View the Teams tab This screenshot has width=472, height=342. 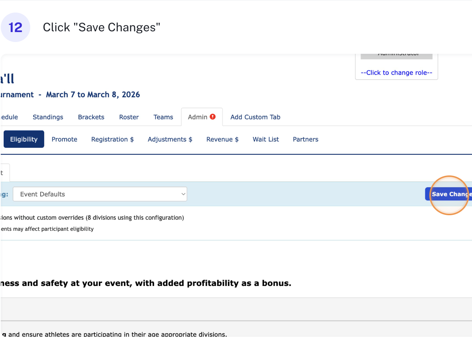click(x=163, y=117)
